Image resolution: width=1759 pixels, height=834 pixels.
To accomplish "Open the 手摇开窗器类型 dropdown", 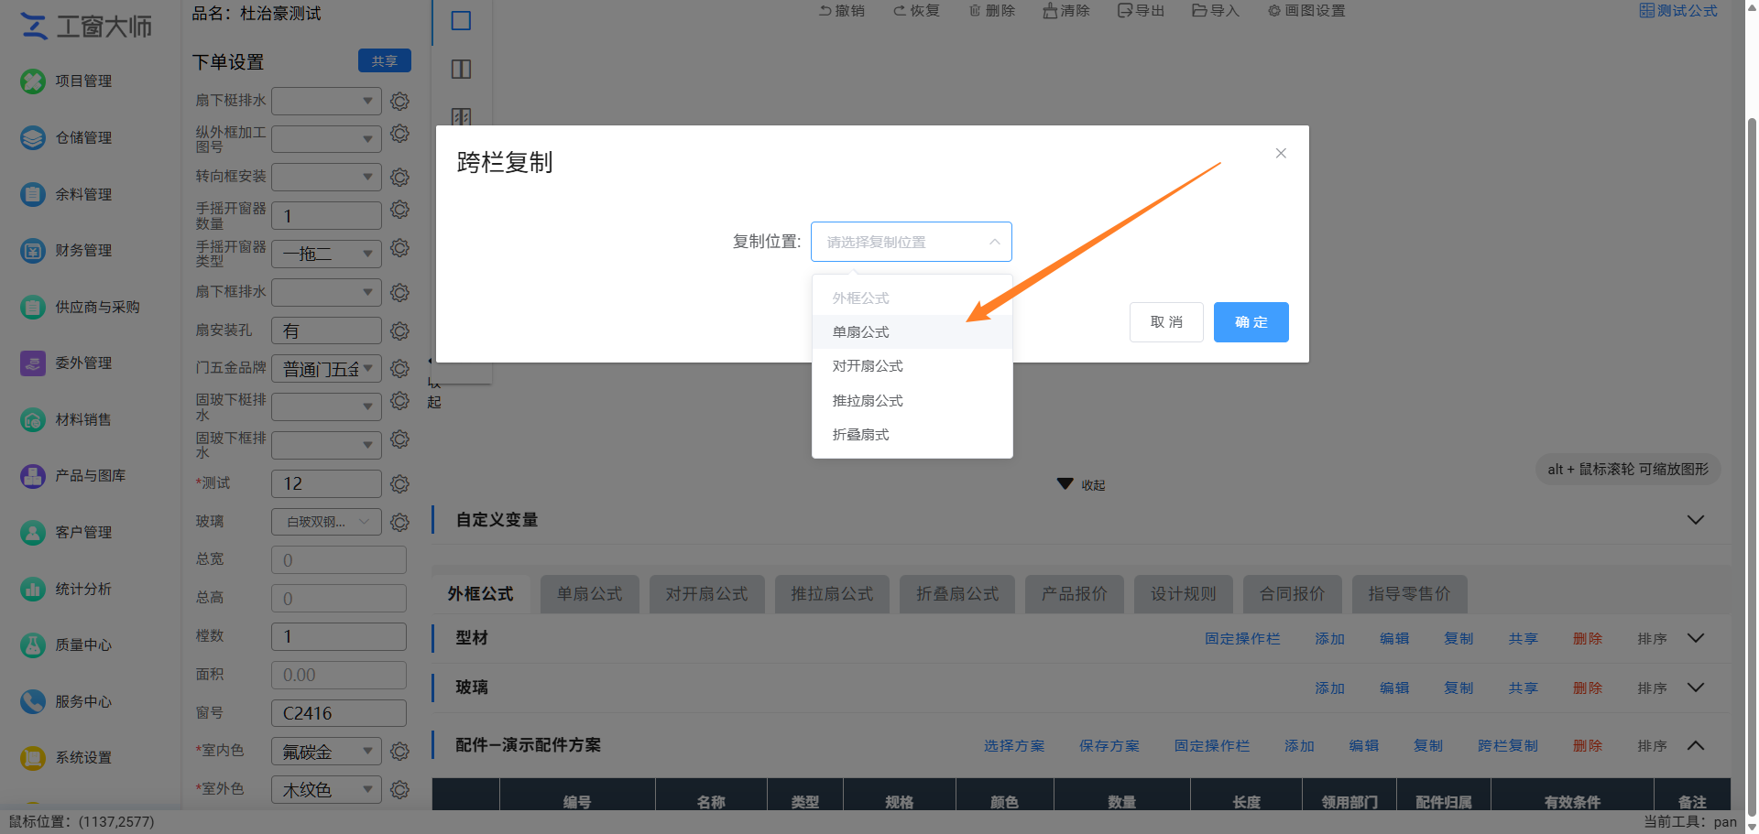I will coord(326,254).
